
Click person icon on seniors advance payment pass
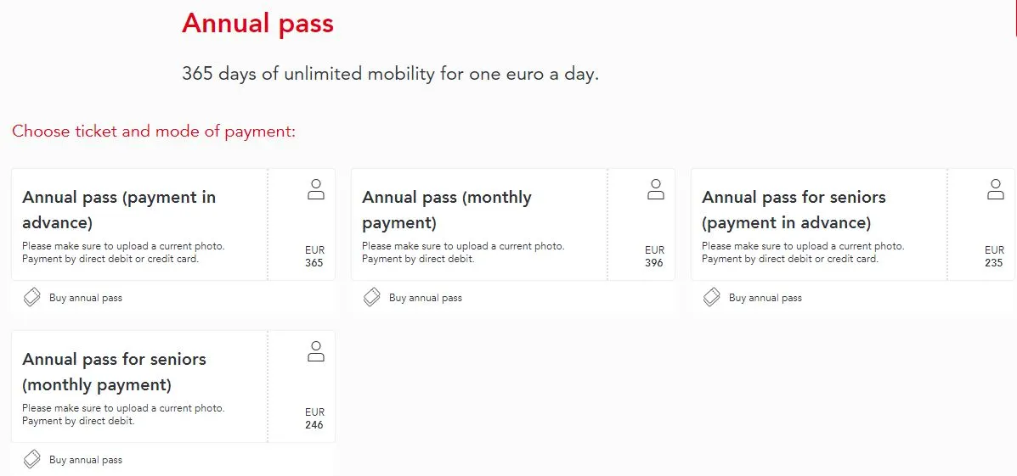[x=996, y=190]
